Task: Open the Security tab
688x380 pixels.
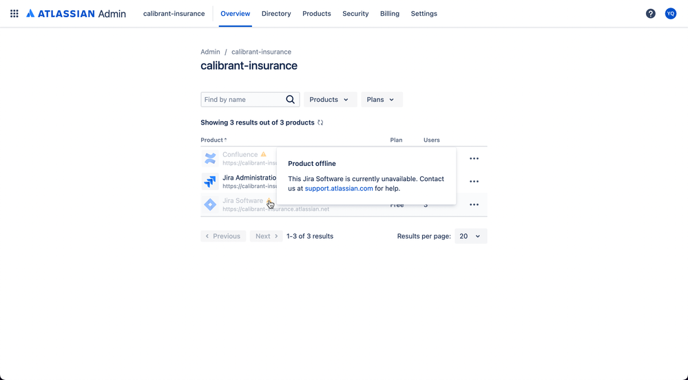Action: tap(355, 14)
